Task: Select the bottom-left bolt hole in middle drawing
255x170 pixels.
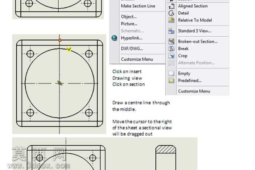Action: pyautogui.click(x=30, y=113)
